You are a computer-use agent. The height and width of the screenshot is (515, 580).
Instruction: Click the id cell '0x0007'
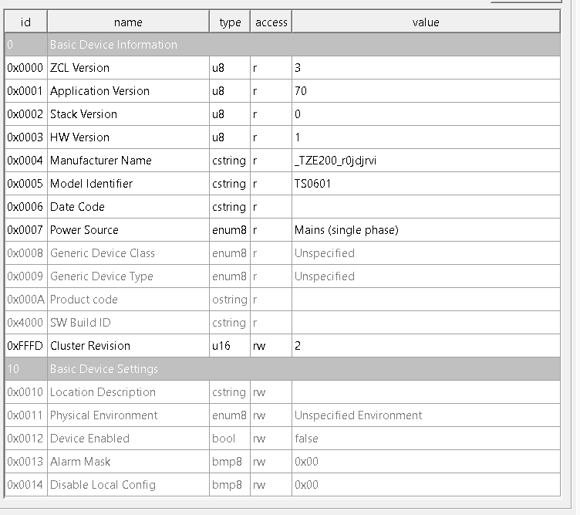[25, 230]
